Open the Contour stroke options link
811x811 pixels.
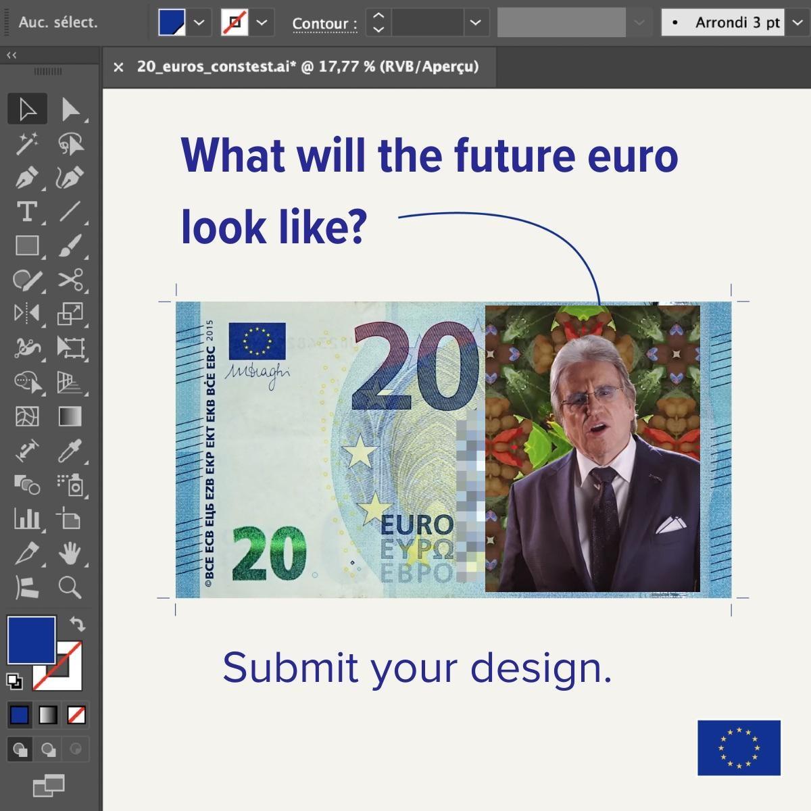click(324, 24)
